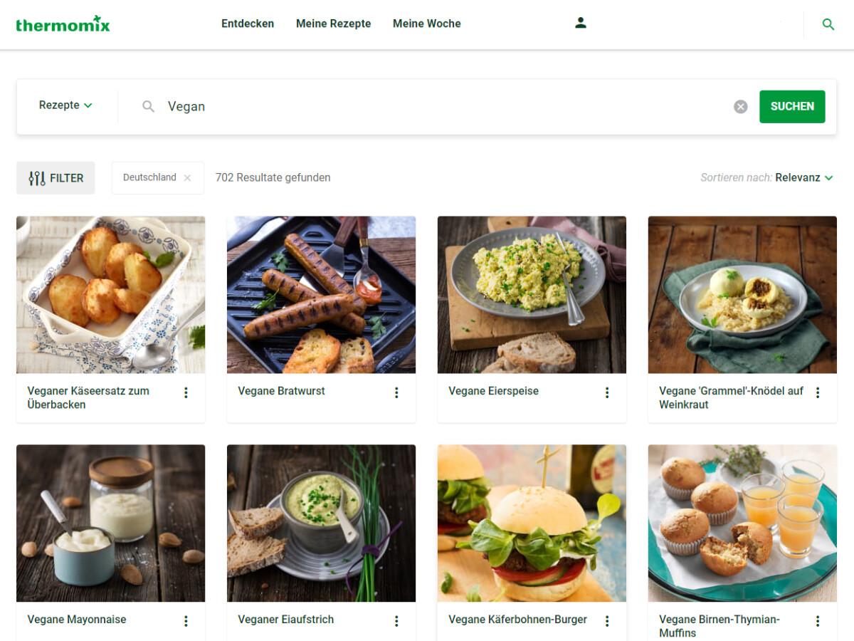
Task: Open the FILTER panel
Action: click(56, 178)
